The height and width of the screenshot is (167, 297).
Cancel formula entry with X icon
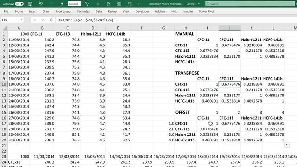coord(34,20)
